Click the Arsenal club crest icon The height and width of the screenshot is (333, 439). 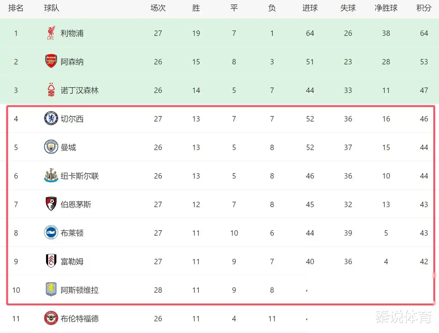[x=51, y=61]
